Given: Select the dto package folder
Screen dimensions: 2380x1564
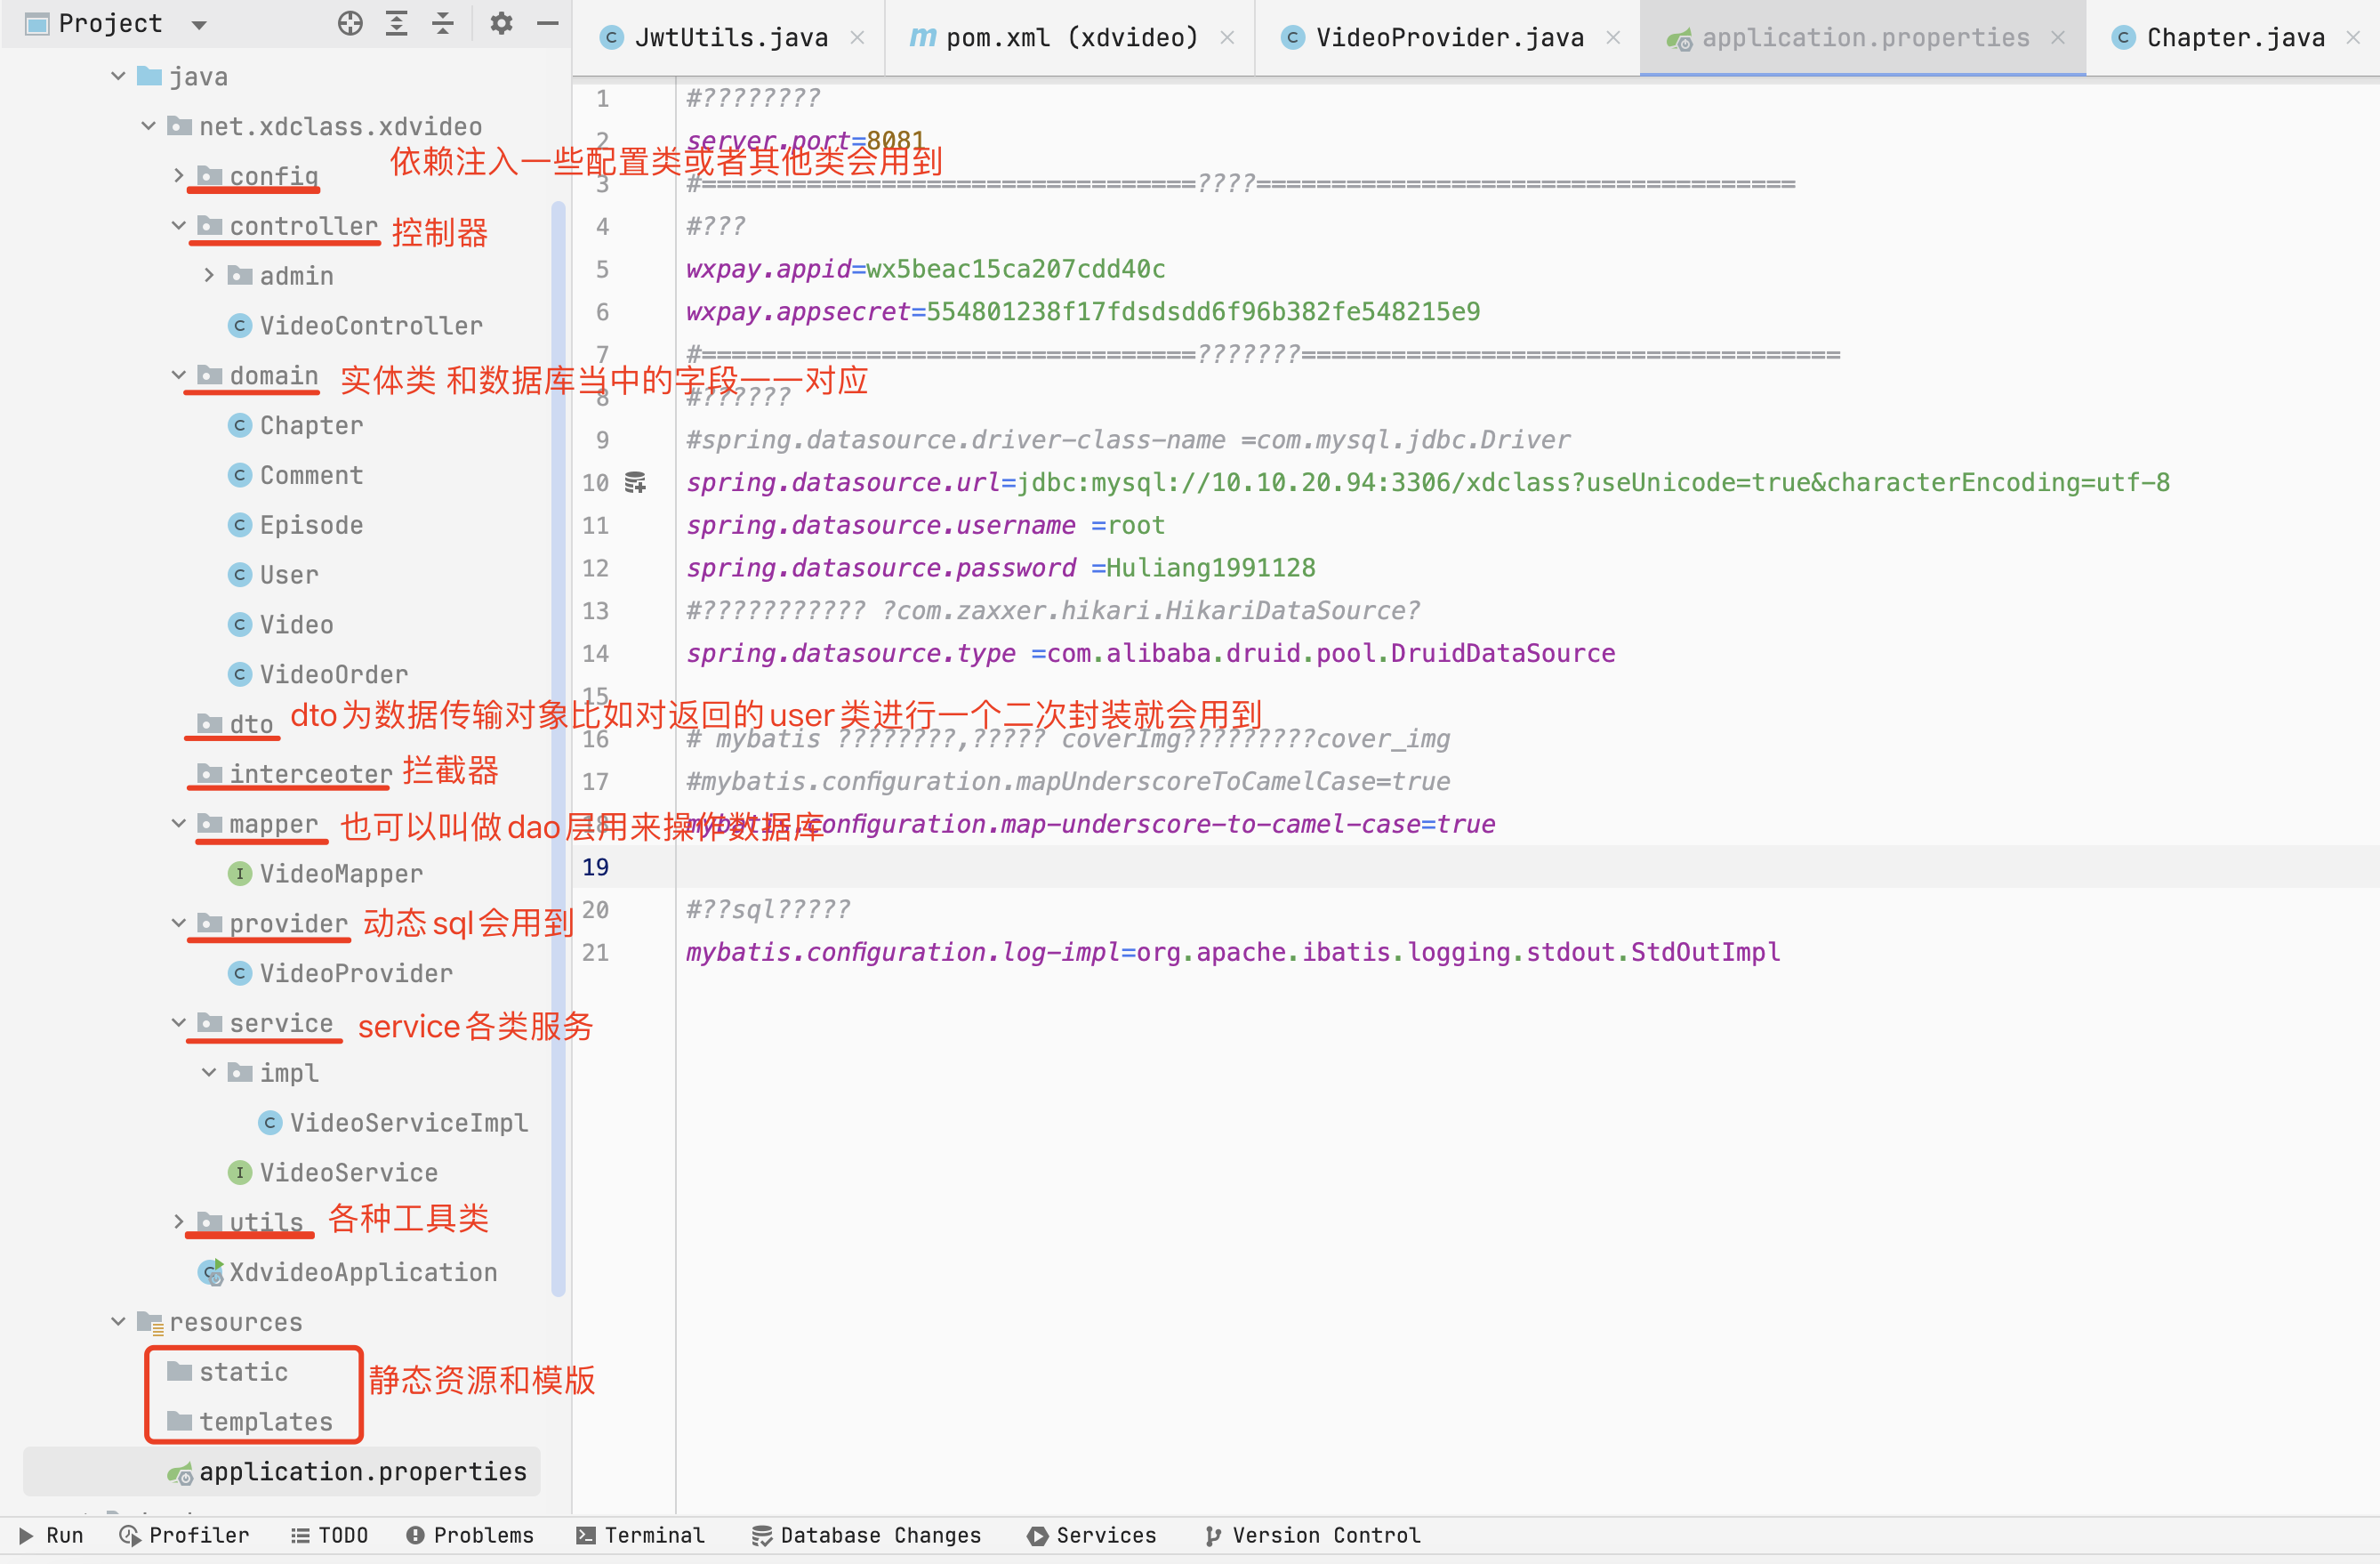Looking at the screenshot, I should click(x=236, y=724).
